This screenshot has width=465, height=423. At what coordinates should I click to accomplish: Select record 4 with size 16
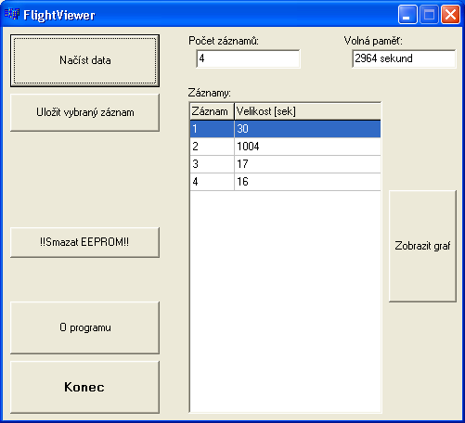coord(285,182)
